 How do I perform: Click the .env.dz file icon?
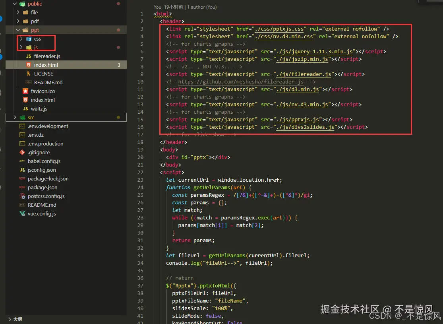[22, 135]
